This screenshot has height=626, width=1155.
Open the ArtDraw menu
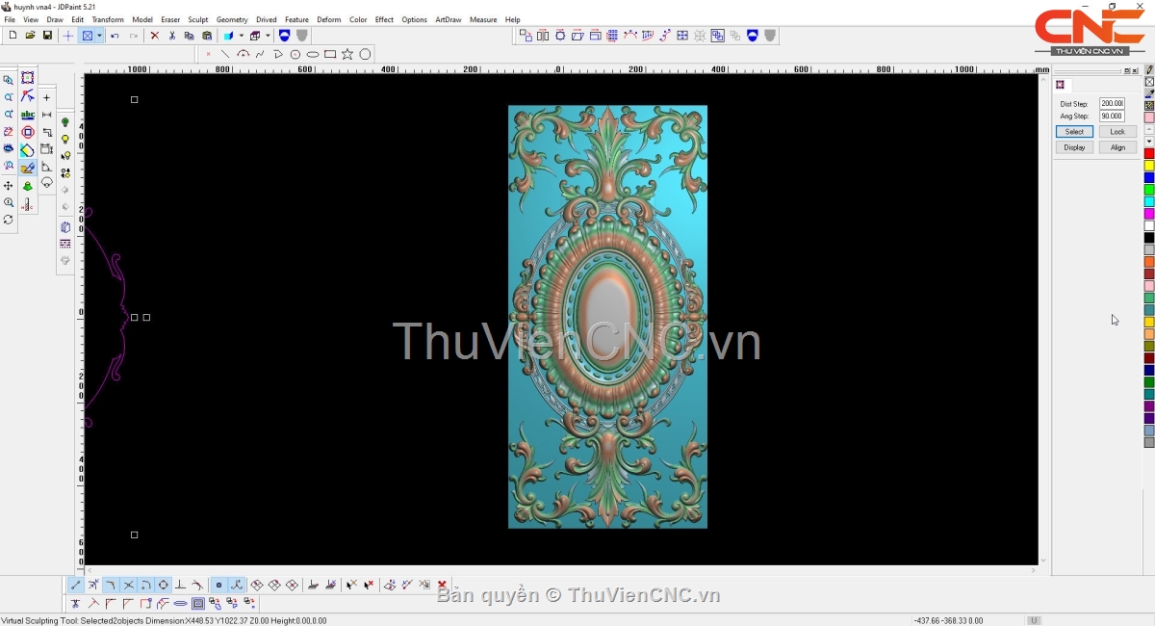[x=448, y=19]
